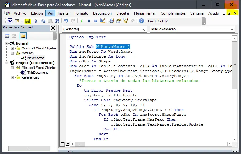Toggle folder view in the Project panel
This screenshot has height=154, width=241.
click(23, 36)
